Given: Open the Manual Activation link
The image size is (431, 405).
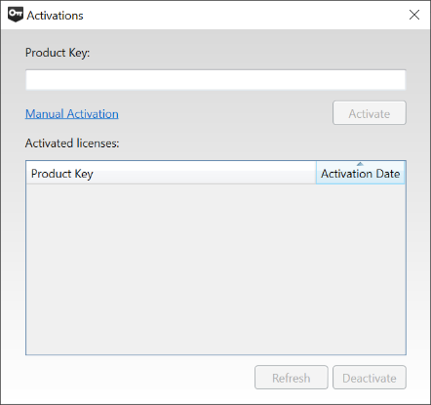Looking at the screenshot, I should [x=72, y=114].
